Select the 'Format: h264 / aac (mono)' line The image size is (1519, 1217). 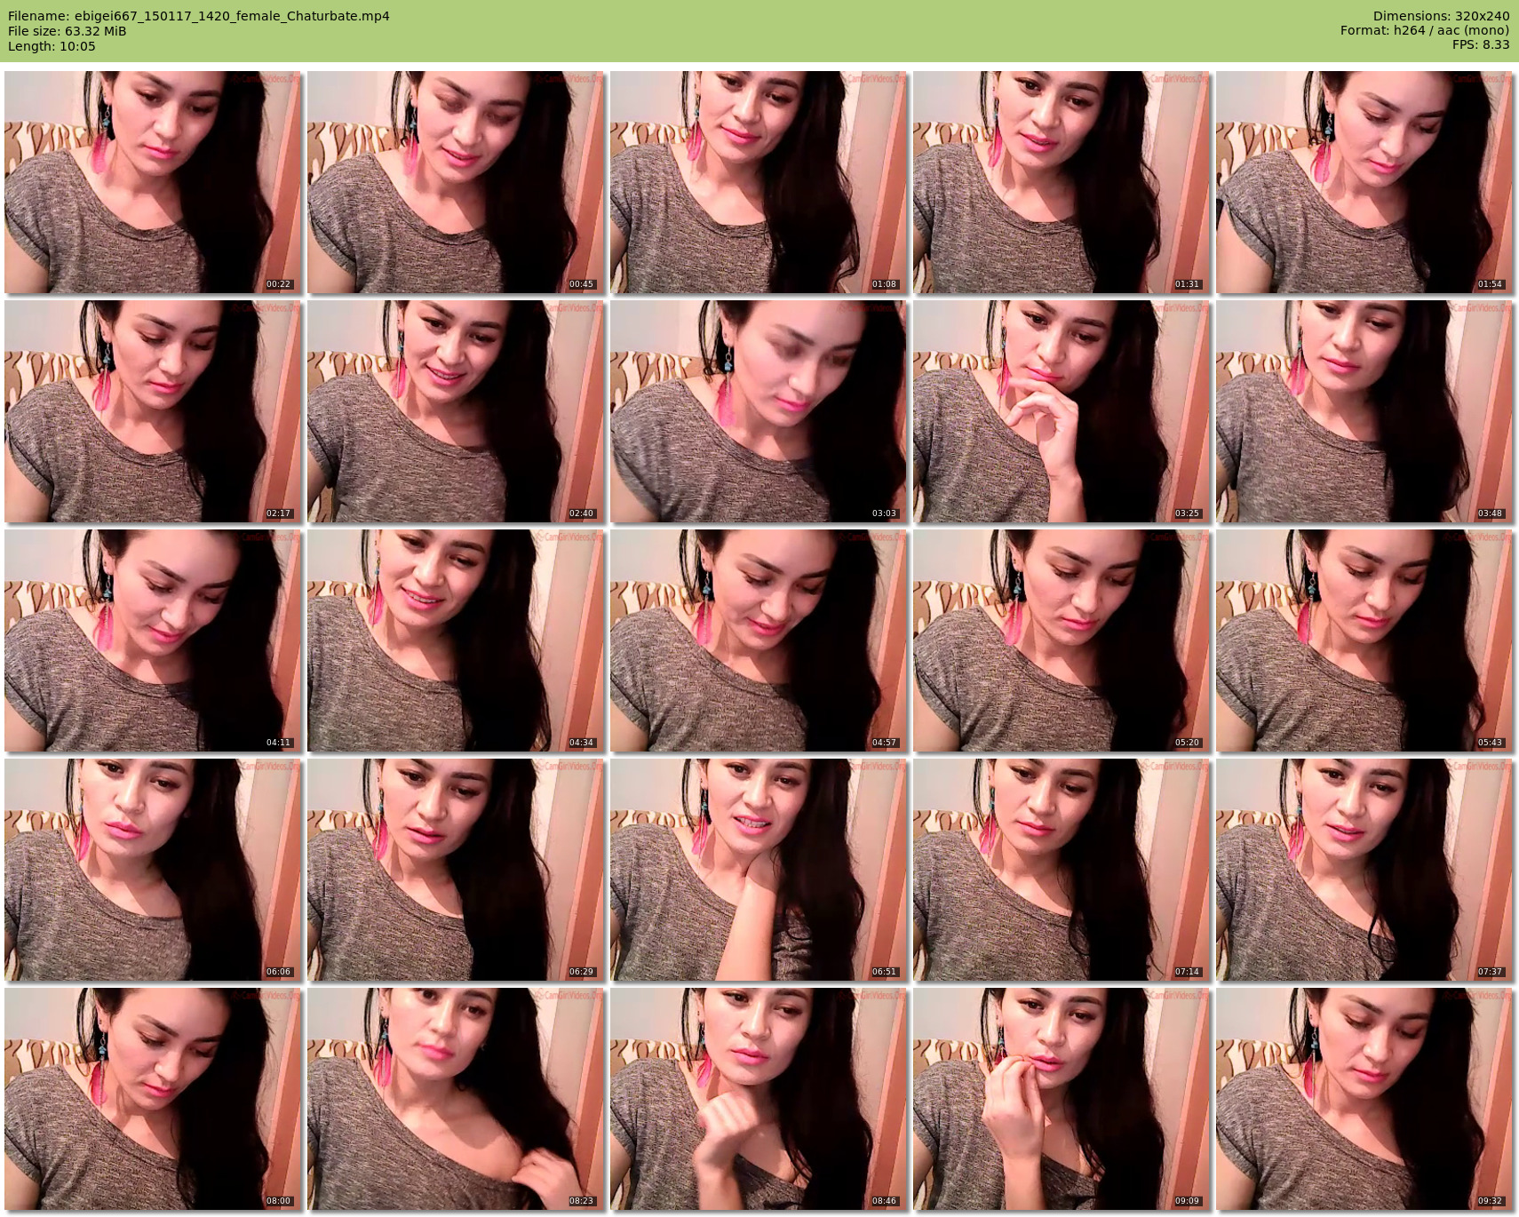click(1425, 31)
